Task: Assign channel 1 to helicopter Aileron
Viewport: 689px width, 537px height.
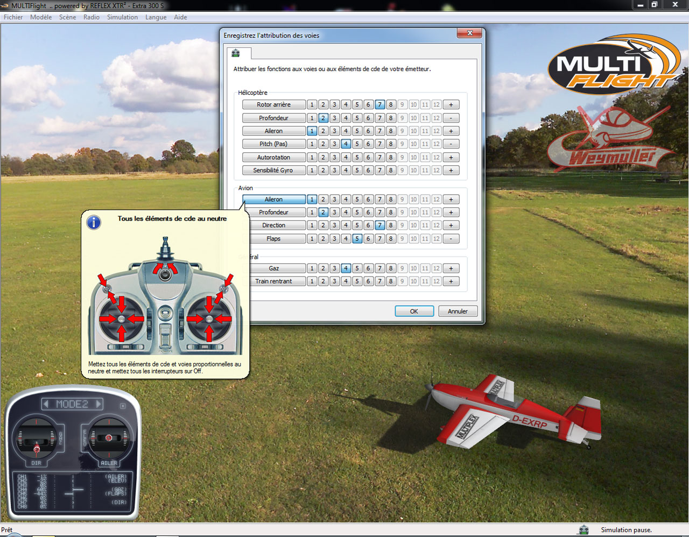Action: (312, 131)
